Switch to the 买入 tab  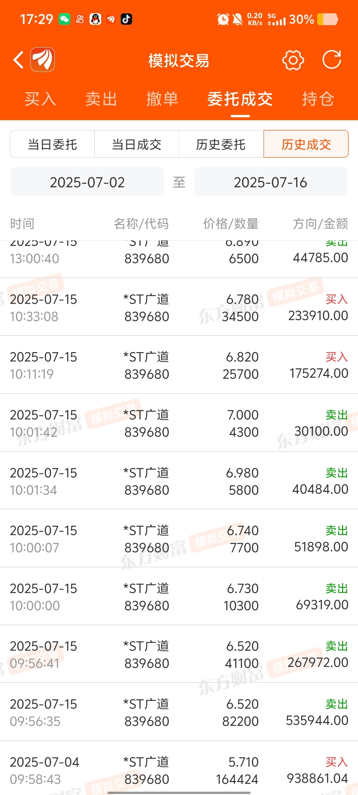40,99
